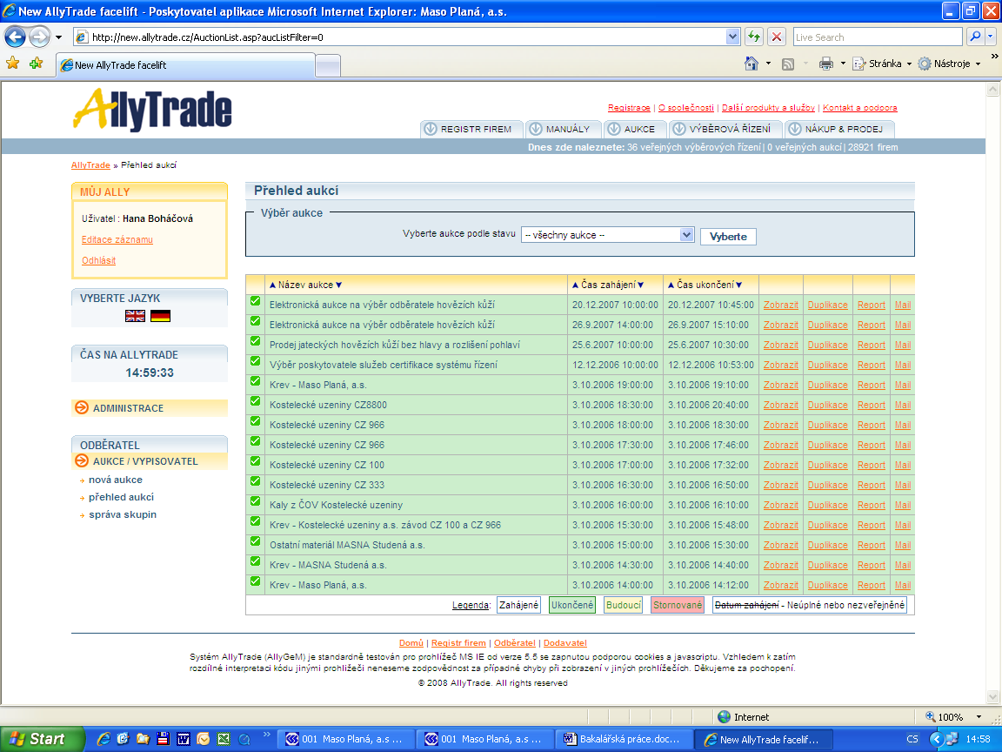Sort Čas zahájení ascending arrow
The image size is (1002, 752).
[575, 285]
